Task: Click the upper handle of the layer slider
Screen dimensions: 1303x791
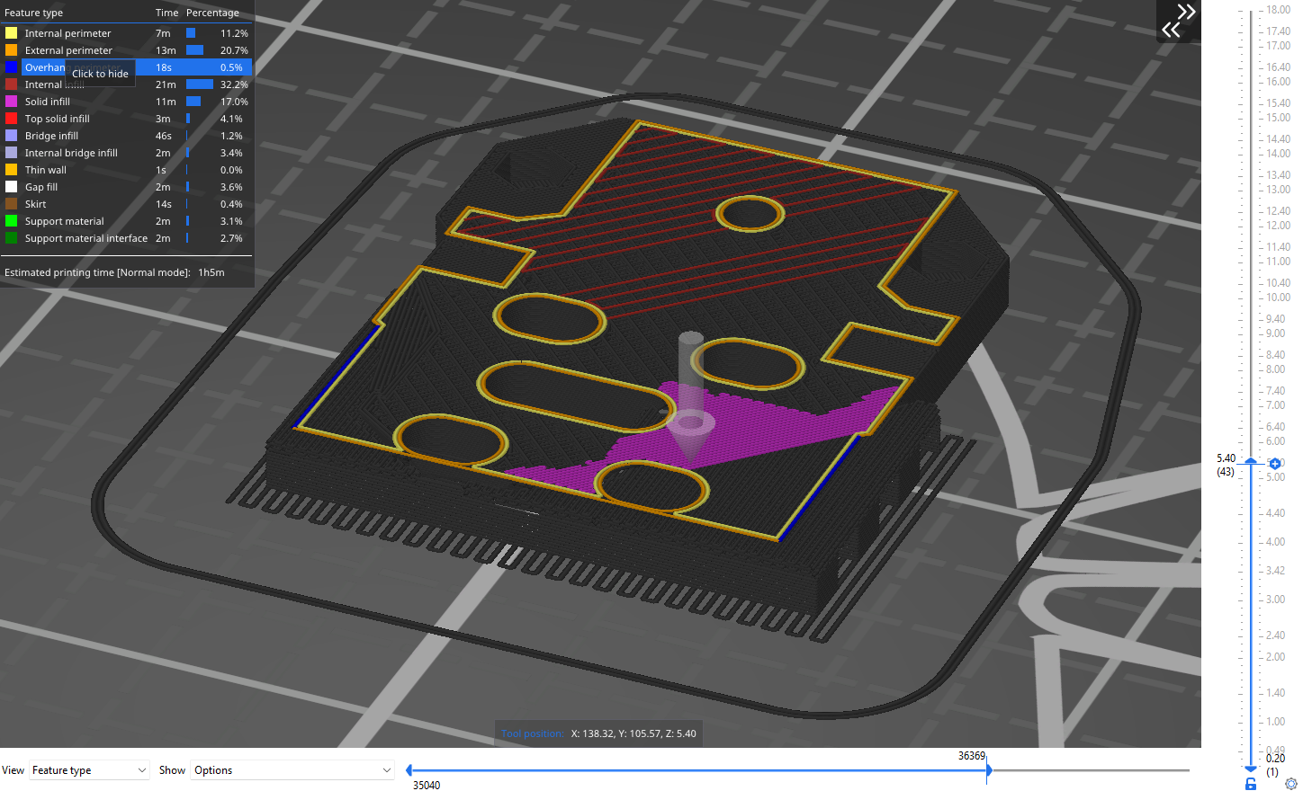Action: [1251, 462]
